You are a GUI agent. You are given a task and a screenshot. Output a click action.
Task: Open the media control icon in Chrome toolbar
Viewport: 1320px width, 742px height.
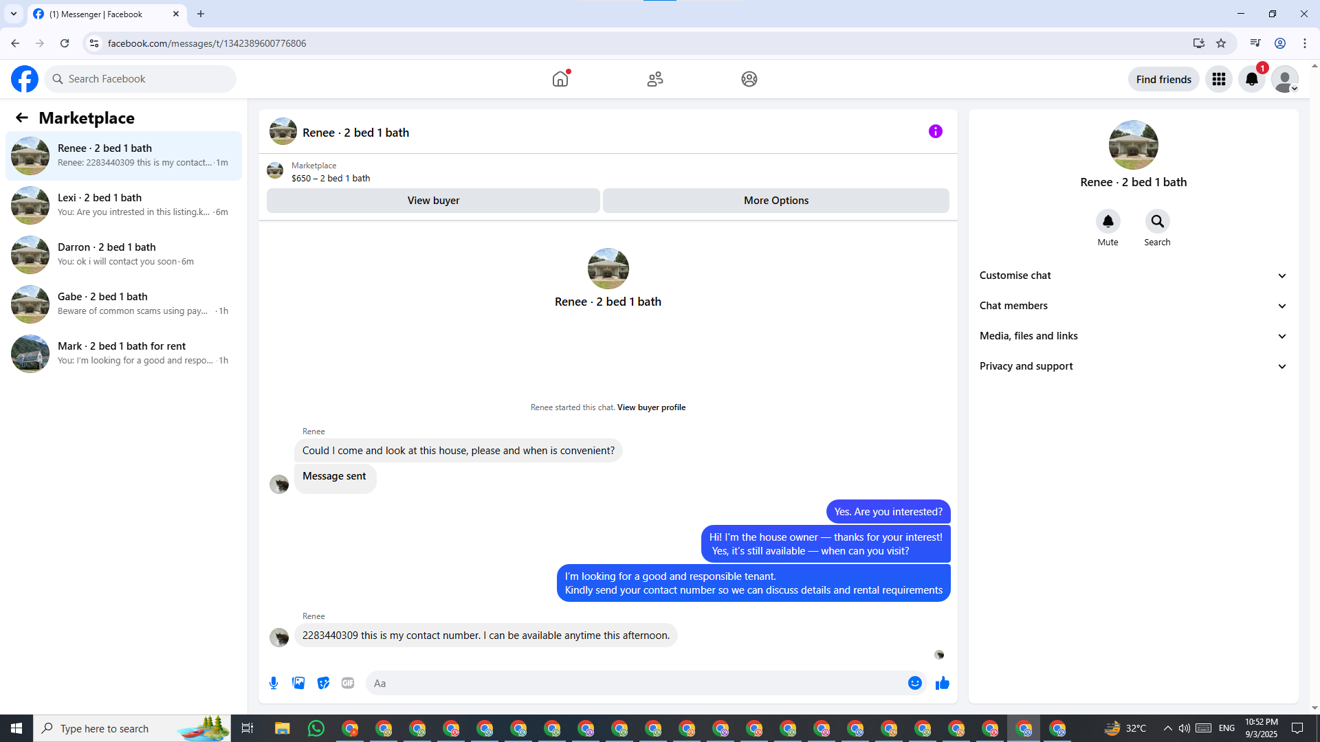pos(1255,43)
